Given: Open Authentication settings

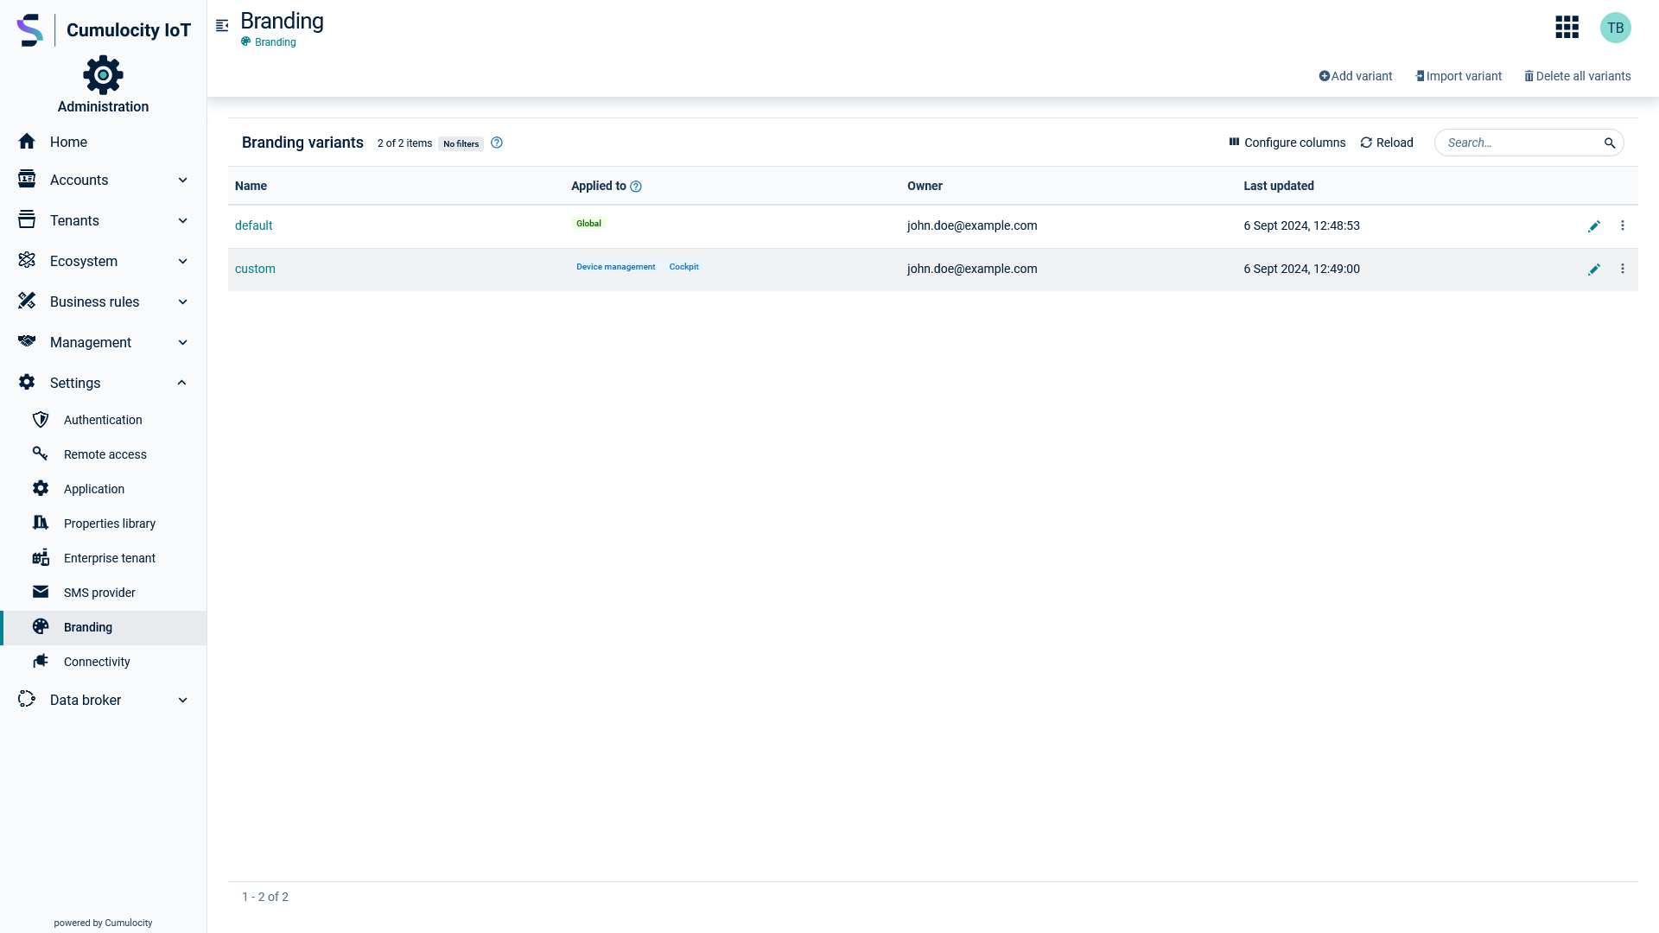Looking at the screenshot, I should [x=103, y=420].
